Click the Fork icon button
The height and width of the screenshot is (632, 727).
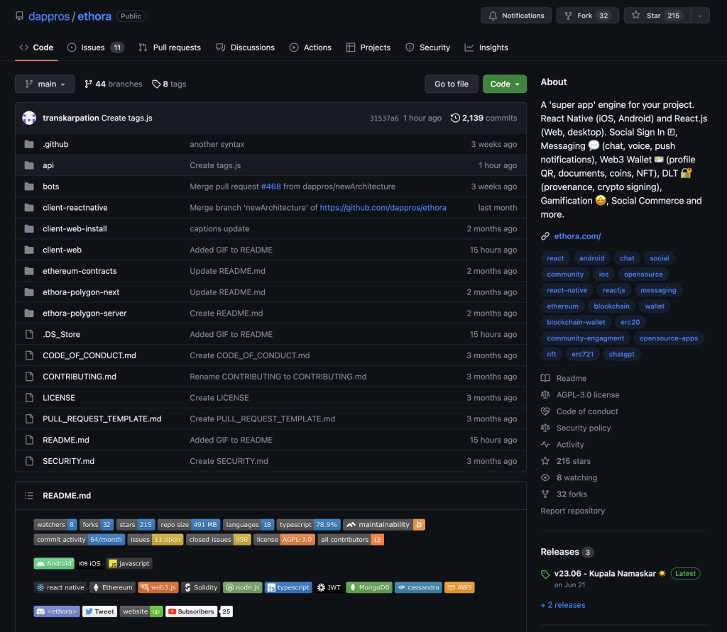tap(587, 16)
